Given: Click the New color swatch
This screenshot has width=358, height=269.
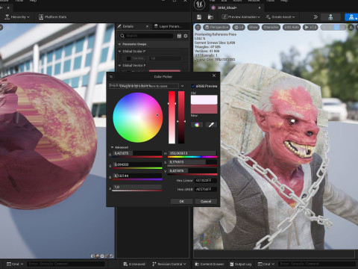Looking at the screenshot, I should click(x=204, y=109).
